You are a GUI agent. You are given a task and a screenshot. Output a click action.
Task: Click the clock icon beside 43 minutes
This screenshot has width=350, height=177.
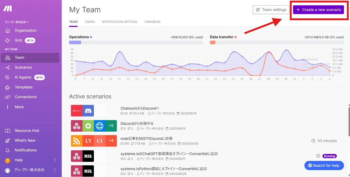(x=313, y=141)
